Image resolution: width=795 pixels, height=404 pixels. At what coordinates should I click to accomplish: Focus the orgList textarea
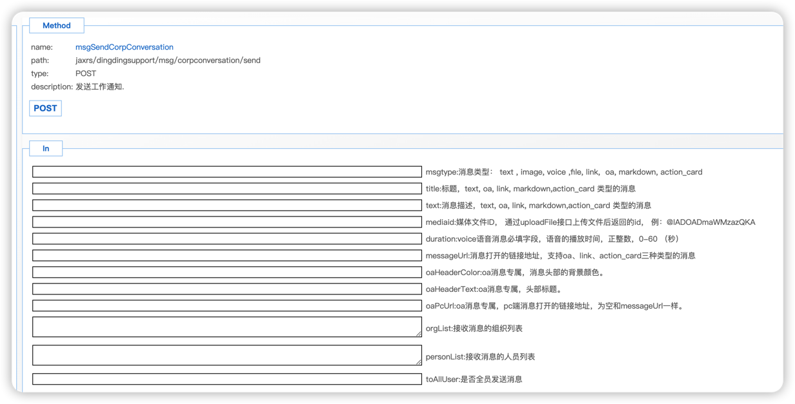pos(226,327)
